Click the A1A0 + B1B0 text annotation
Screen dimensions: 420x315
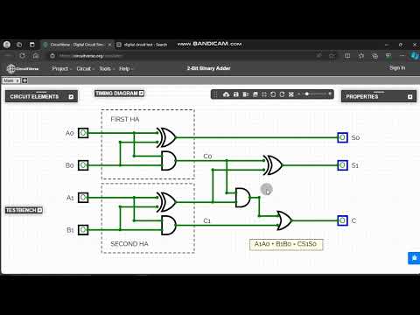pyautogui.click(x=286, y=244)
